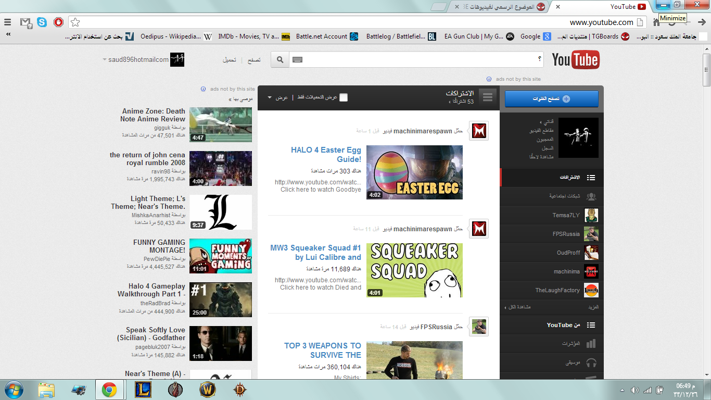Click the volume speaker tray icon
711x400 pixels.
tap(634, 390)
